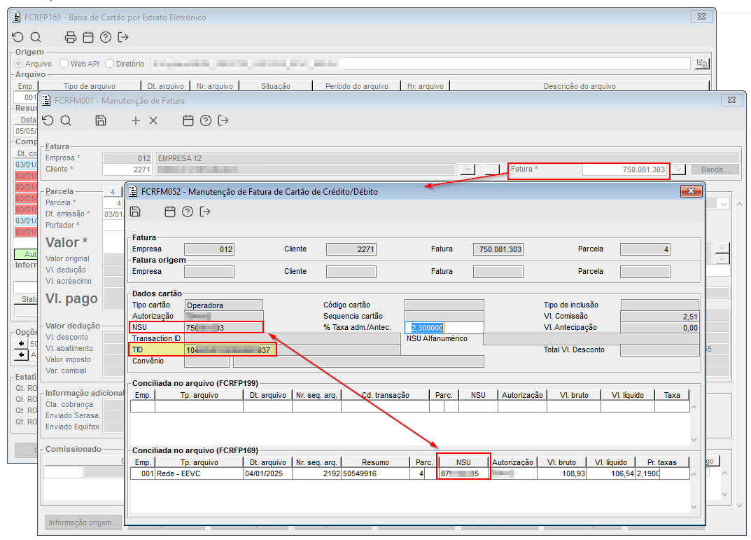This screenshot has width=751, height=540.
Task: Click help icon in FCRFM001 toolbar
Action: pos(206,120)
